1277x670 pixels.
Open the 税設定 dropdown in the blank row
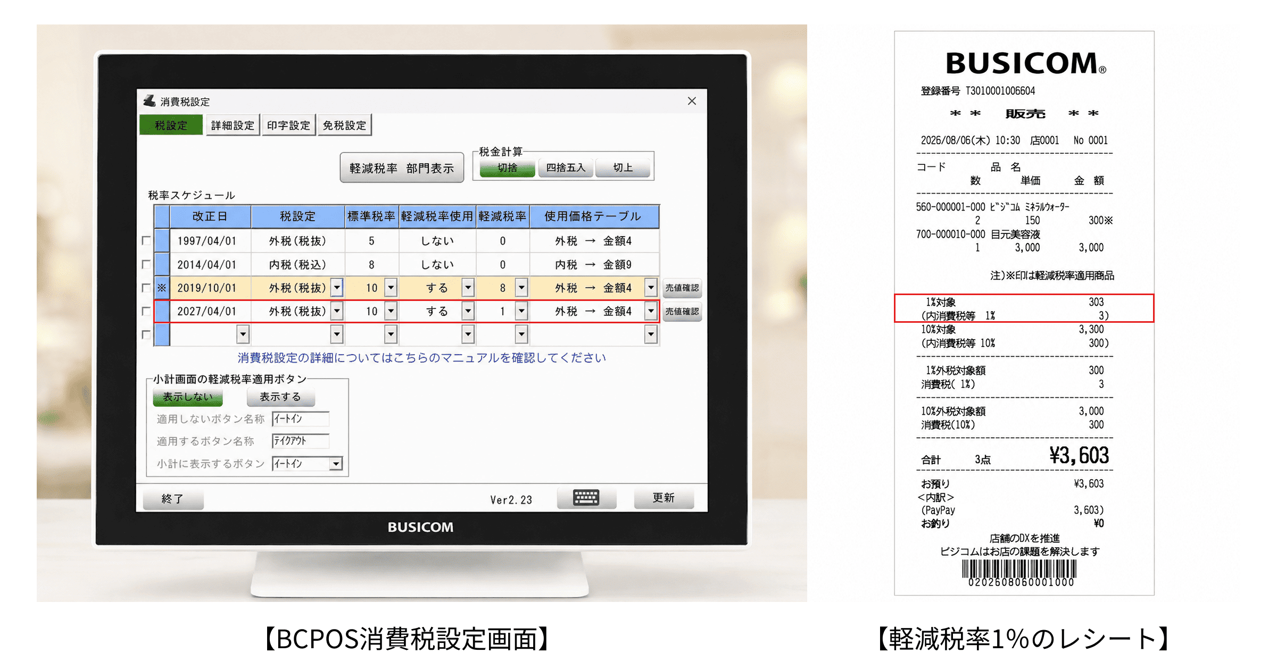337,334
